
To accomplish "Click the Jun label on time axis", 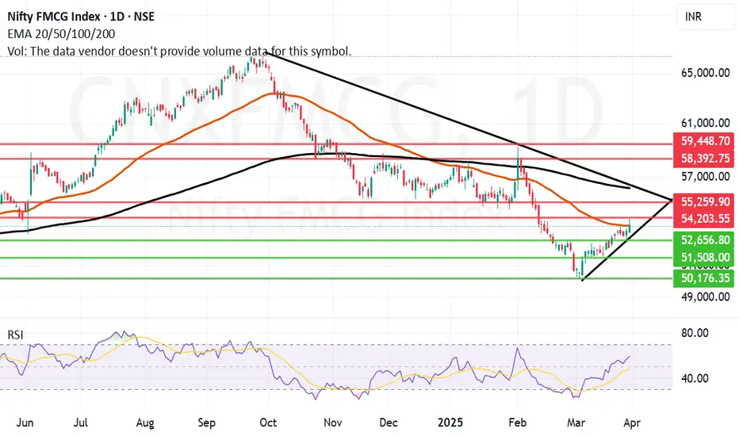I will 25,423.
